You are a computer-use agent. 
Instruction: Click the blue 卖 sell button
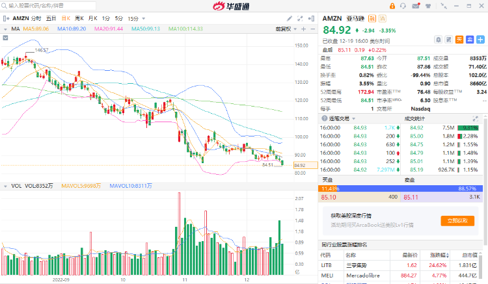click(470, 40)
